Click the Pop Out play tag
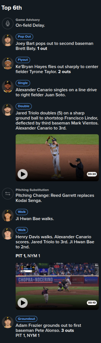 point(24,37)
